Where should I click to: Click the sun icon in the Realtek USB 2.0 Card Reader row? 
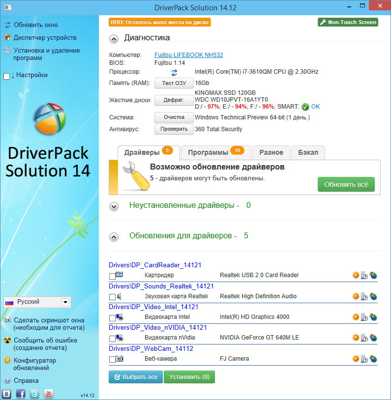356,275
